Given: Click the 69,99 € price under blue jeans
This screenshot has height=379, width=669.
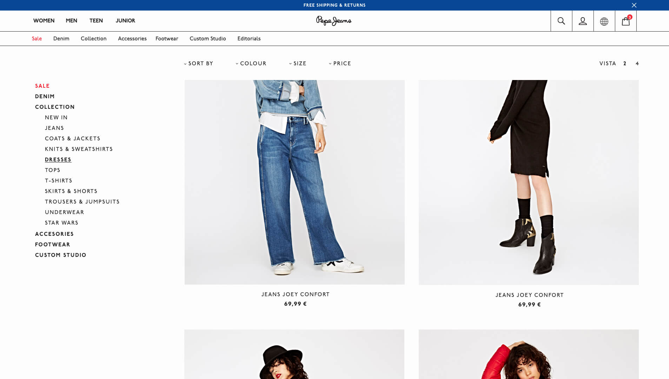Looking at the screenshot, I should [x=296, y=304].
